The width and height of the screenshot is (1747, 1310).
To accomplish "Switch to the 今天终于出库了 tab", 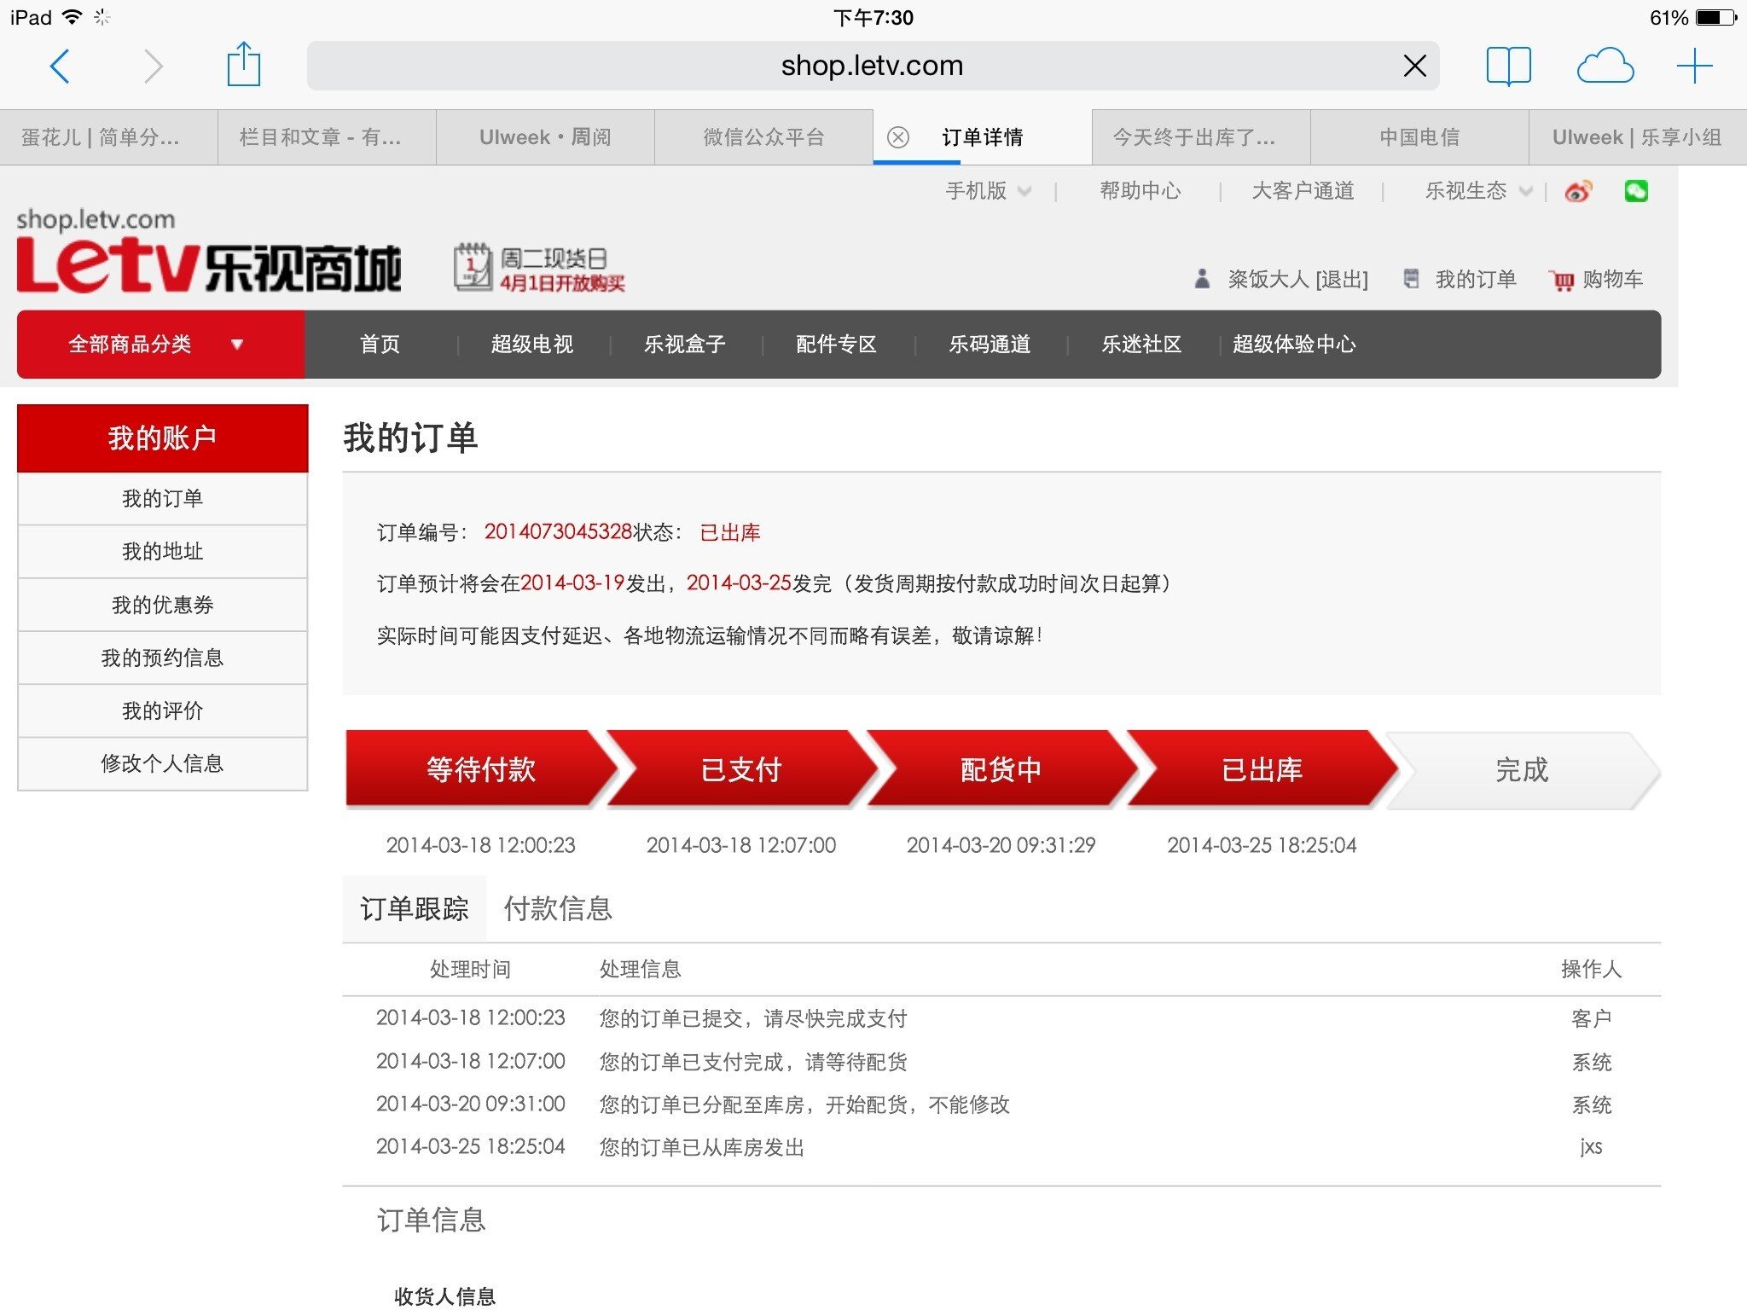I will pos(1201,137).
